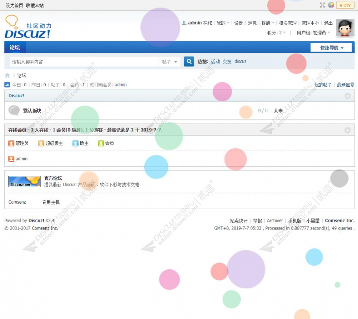Screen dimensions: 358x319
Task: Open 设置 in the user menu
Action: [238, 23]
